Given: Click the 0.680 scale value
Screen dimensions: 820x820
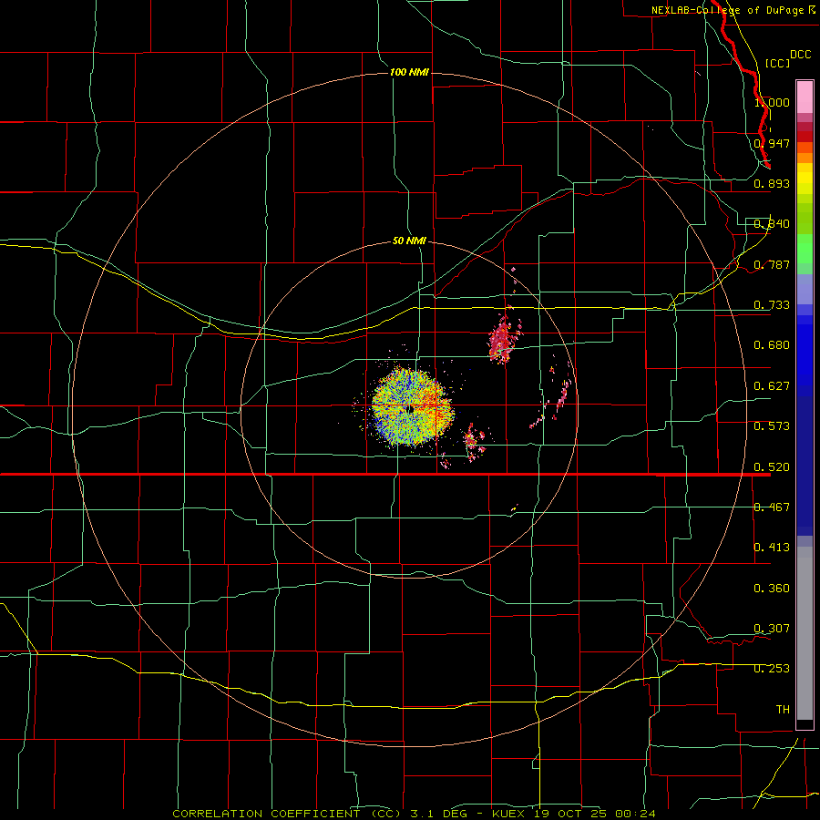Looking at the screenshot, I should click(x=772, y=345).
